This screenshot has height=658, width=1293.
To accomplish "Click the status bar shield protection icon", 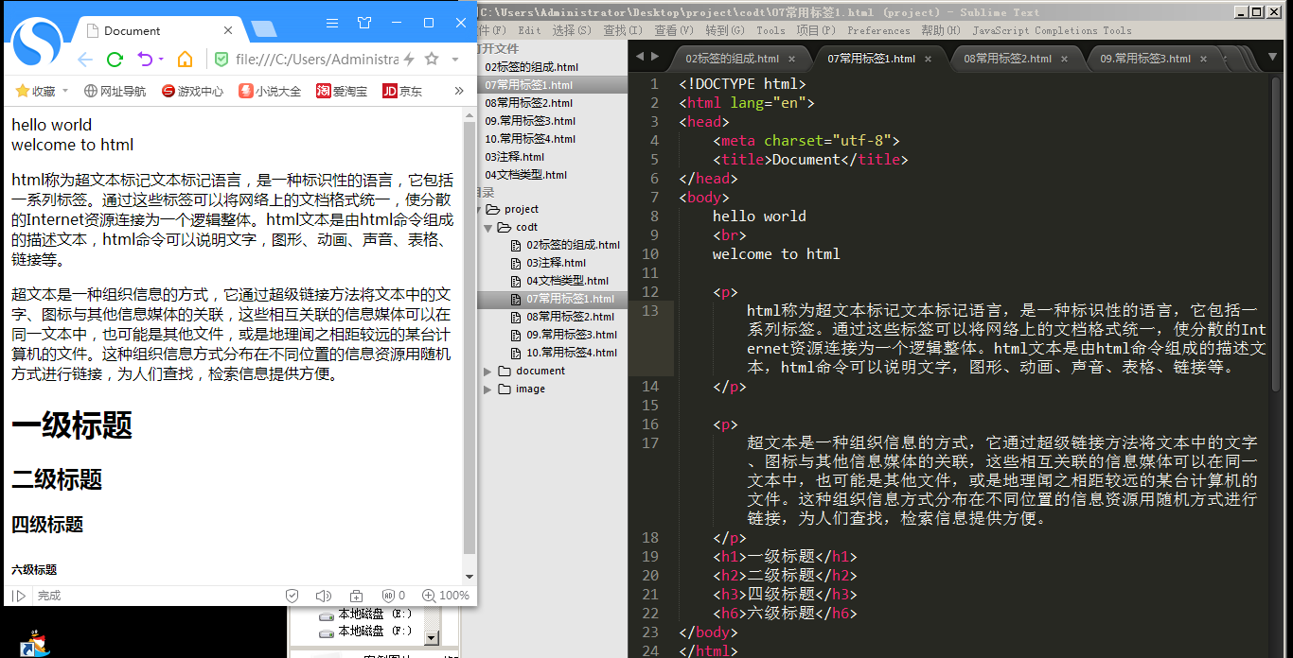I will tap(292, 596).
